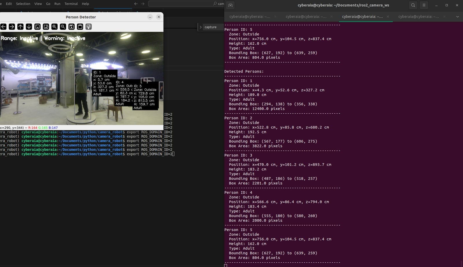Close the second terminal tab
The image size is (463, 267).
(332, 17)
